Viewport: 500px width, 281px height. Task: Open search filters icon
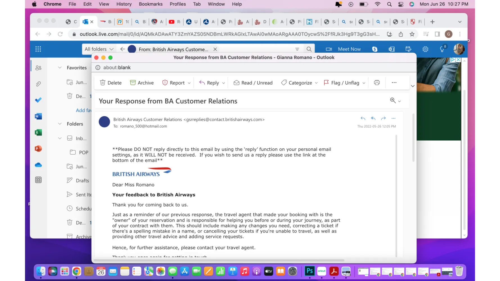point(297,49)
